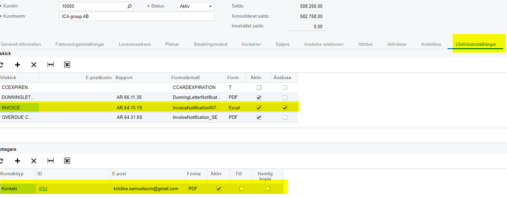
Task: Click Excel export icon in Mottagare toolbar
Action: pyautogui.click(x=67, y=161)
